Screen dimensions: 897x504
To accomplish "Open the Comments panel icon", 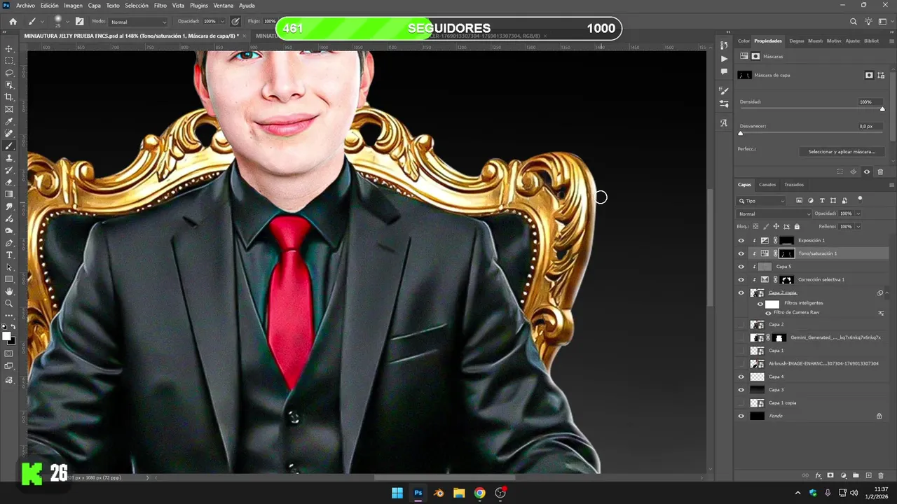I will tap(724, 71).
